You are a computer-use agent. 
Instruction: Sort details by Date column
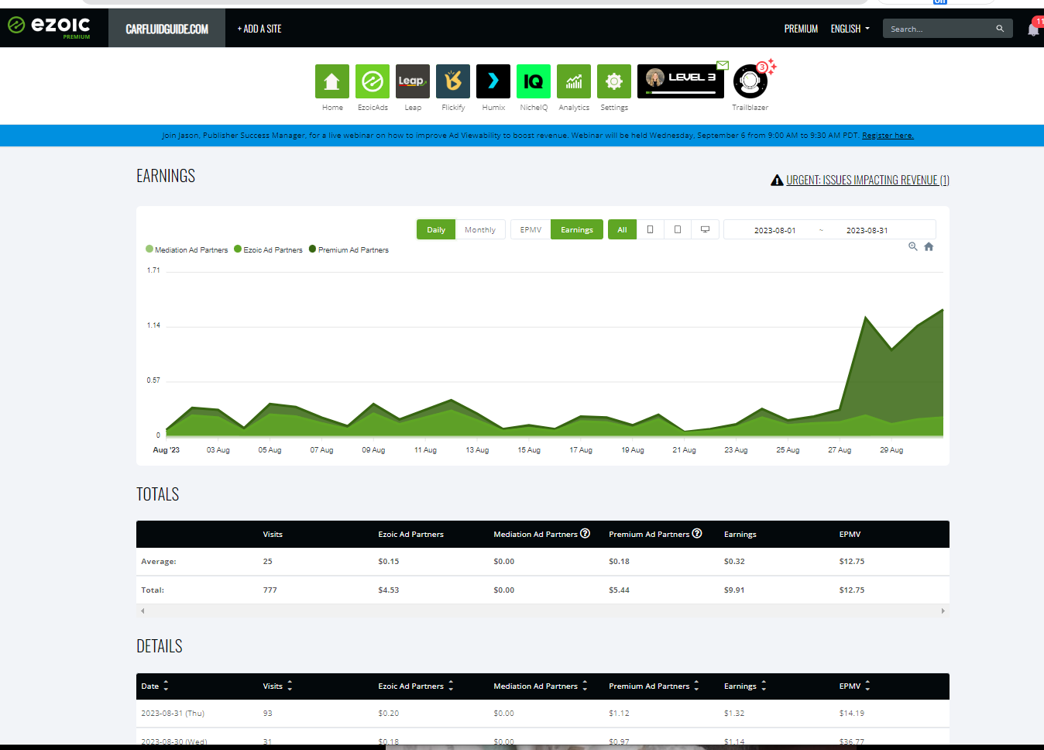coord(155,686)
